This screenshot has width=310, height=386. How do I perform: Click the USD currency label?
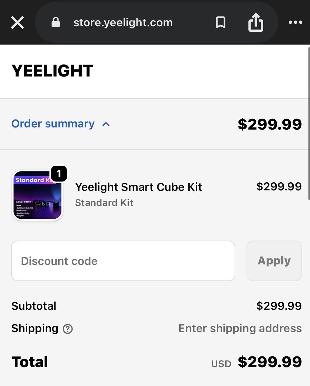click(221, 364)
